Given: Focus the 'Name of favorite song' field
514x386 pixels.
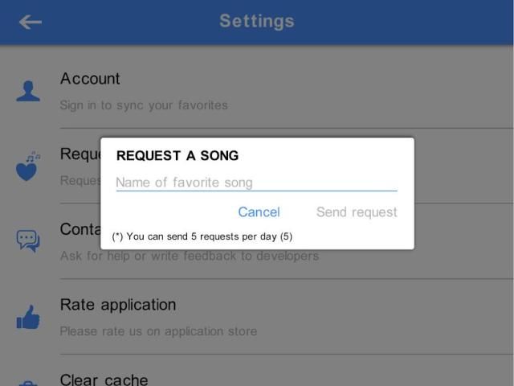Looking at the screenshot, I should (256, 183).
